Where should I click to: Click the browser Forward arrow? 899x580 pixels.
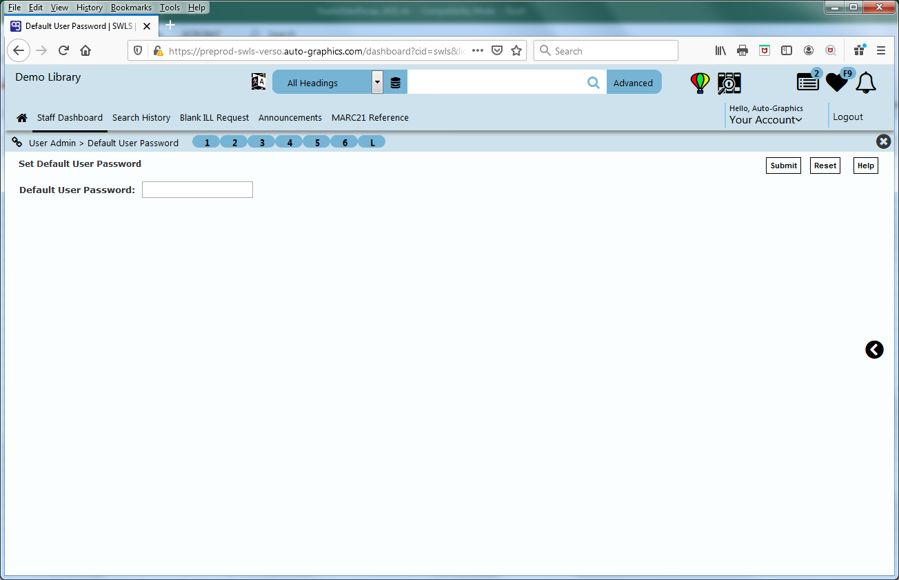coord(41,50)
